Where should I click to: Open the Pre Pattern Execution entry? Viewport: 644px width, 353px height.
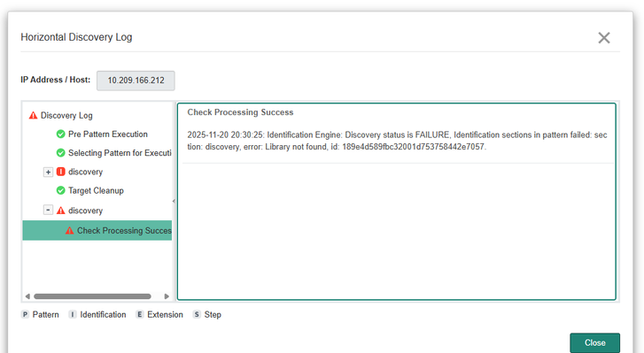(107, 134)
